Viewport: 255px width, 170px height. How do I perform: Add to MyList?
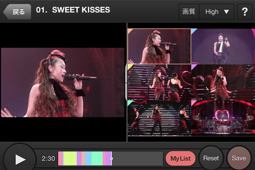click(180, 159)
